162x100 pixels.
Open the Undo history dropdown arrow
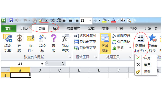pos(21,20)
